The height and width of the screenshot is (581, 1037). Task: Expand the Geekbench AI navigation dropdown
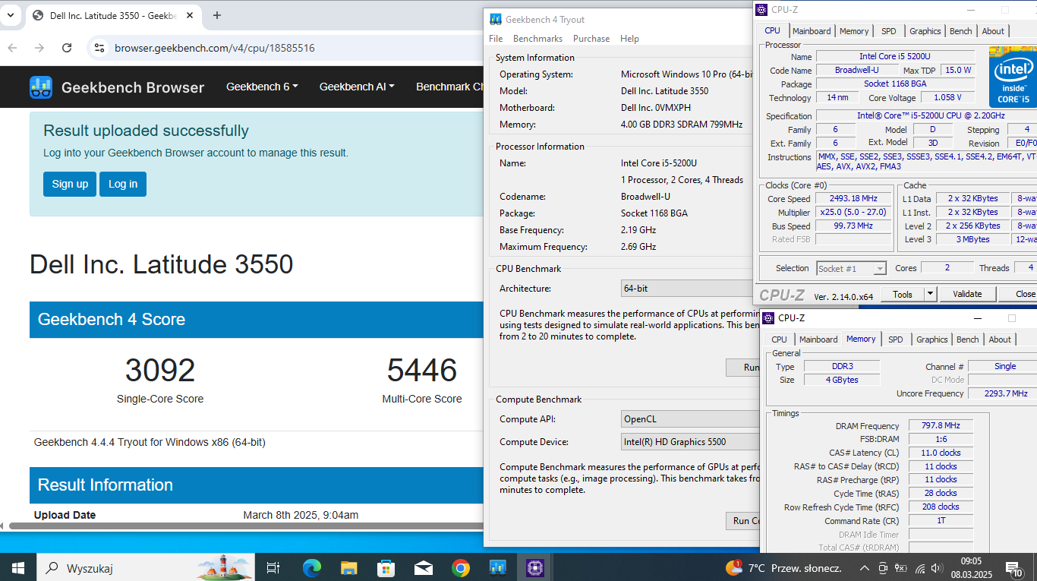click(x=357, y=87)
